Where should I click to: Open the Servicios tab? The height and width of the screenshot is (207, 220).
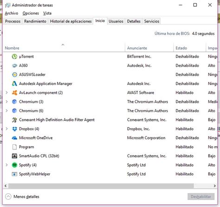[x=152, y=21]
